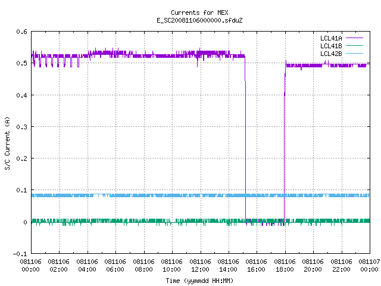
Task: Click the 081106 10:00 x-axis tick label
Action: 172,266
